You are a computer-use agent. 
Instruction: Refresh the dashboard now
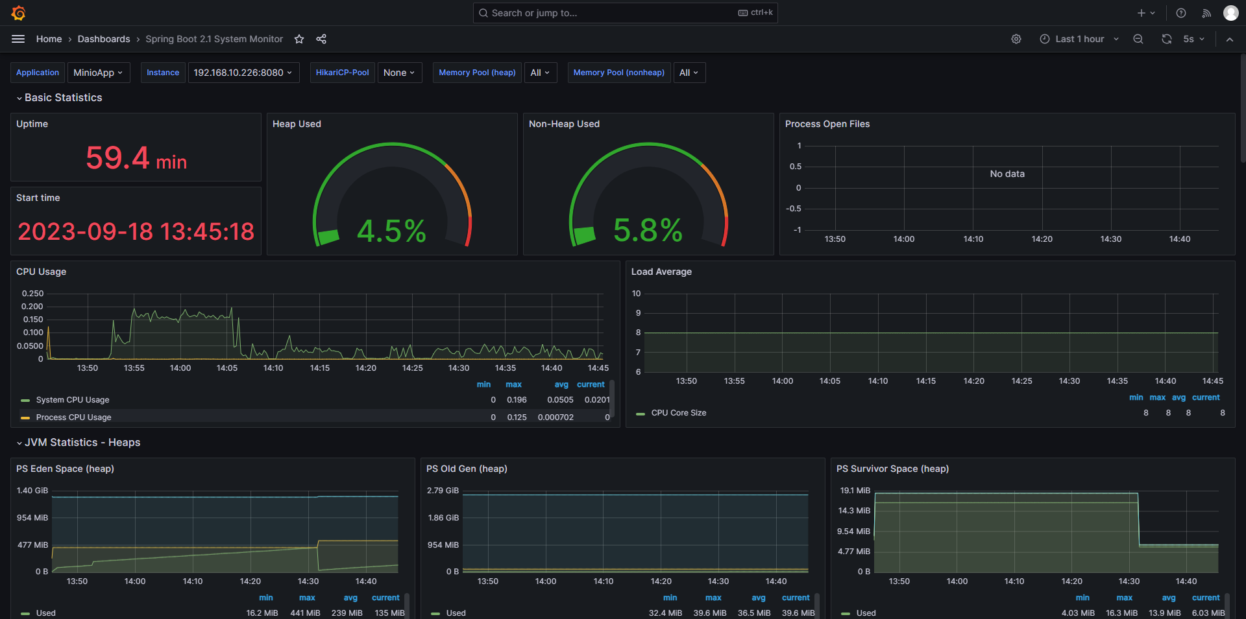[x=1167, y=39]
